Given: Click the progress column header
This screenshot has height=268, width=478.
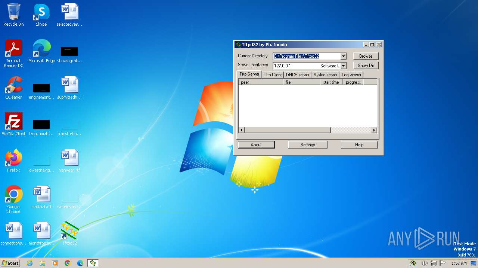Looking at the screenshot, I should [x=353, y=82].
